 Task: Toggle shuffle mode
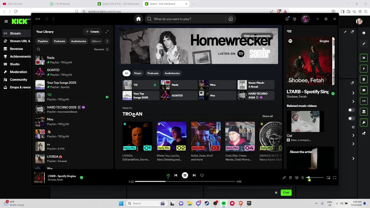[168, 175]
